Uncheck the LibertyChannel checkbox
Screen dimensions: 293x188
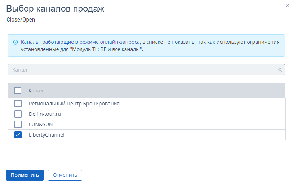tap(18, 135)
